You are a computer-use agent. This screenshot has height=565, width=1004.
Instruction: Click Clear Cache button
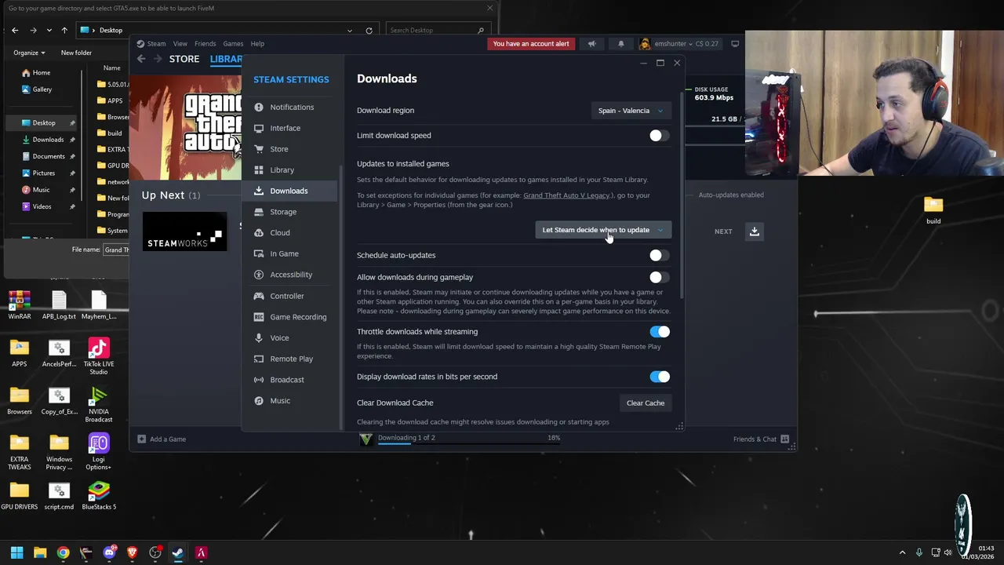(x=645, y=403)
